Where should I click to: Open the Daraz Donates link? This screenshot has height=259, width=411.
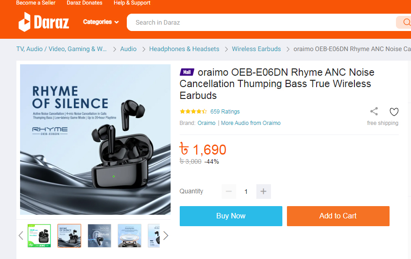coord(84,3)
